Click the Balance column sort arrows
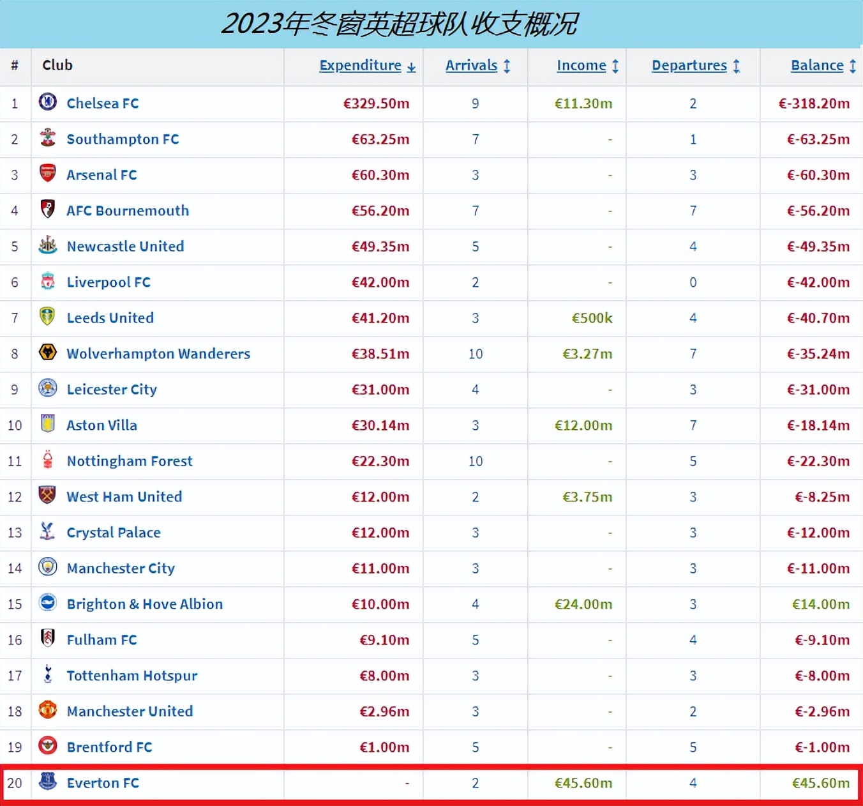Image resolution: width=863 pixels, height=806 pixels. pos(854,66)
